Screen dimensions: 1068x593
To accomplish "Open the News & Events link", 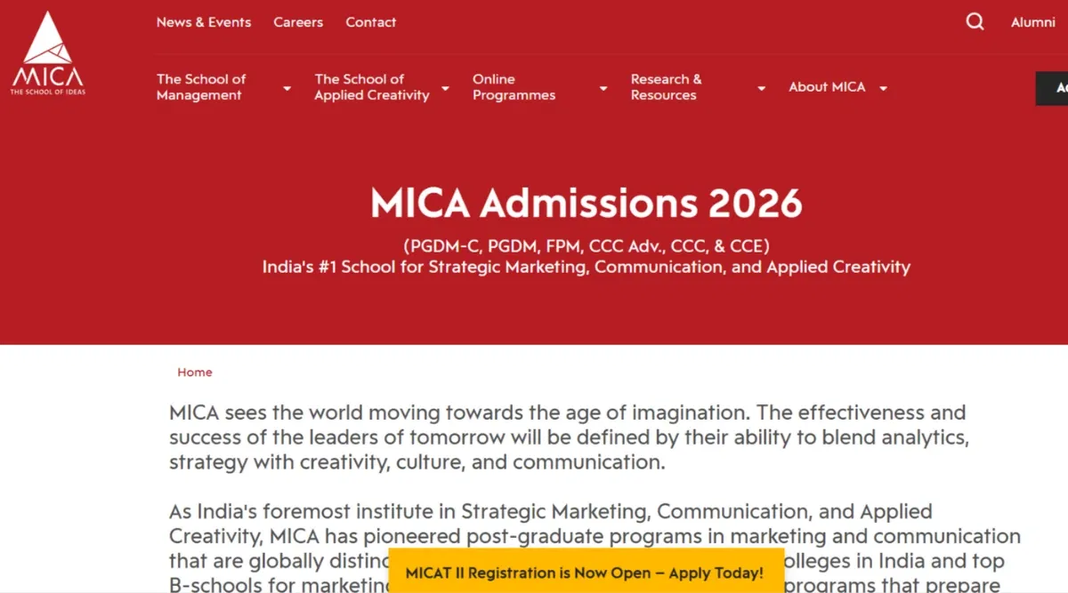I will (204, 22).
